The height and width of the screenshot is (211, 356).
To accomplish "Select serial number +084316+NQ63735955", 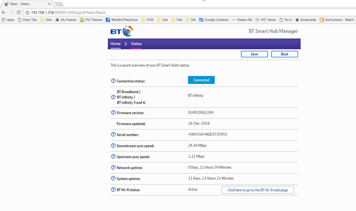I will point(207,134).
